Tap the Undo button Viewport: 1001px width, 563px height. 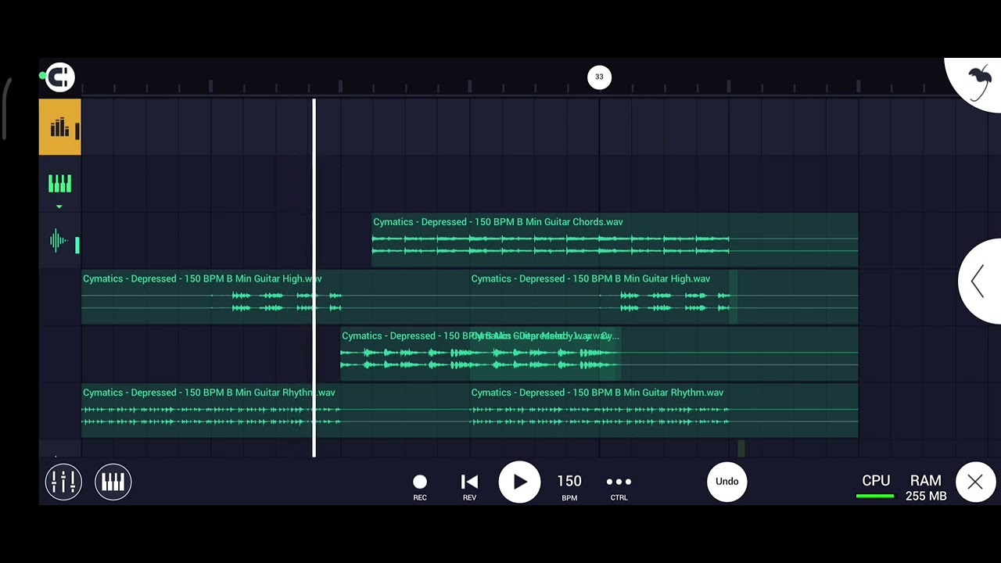point(727,482)
